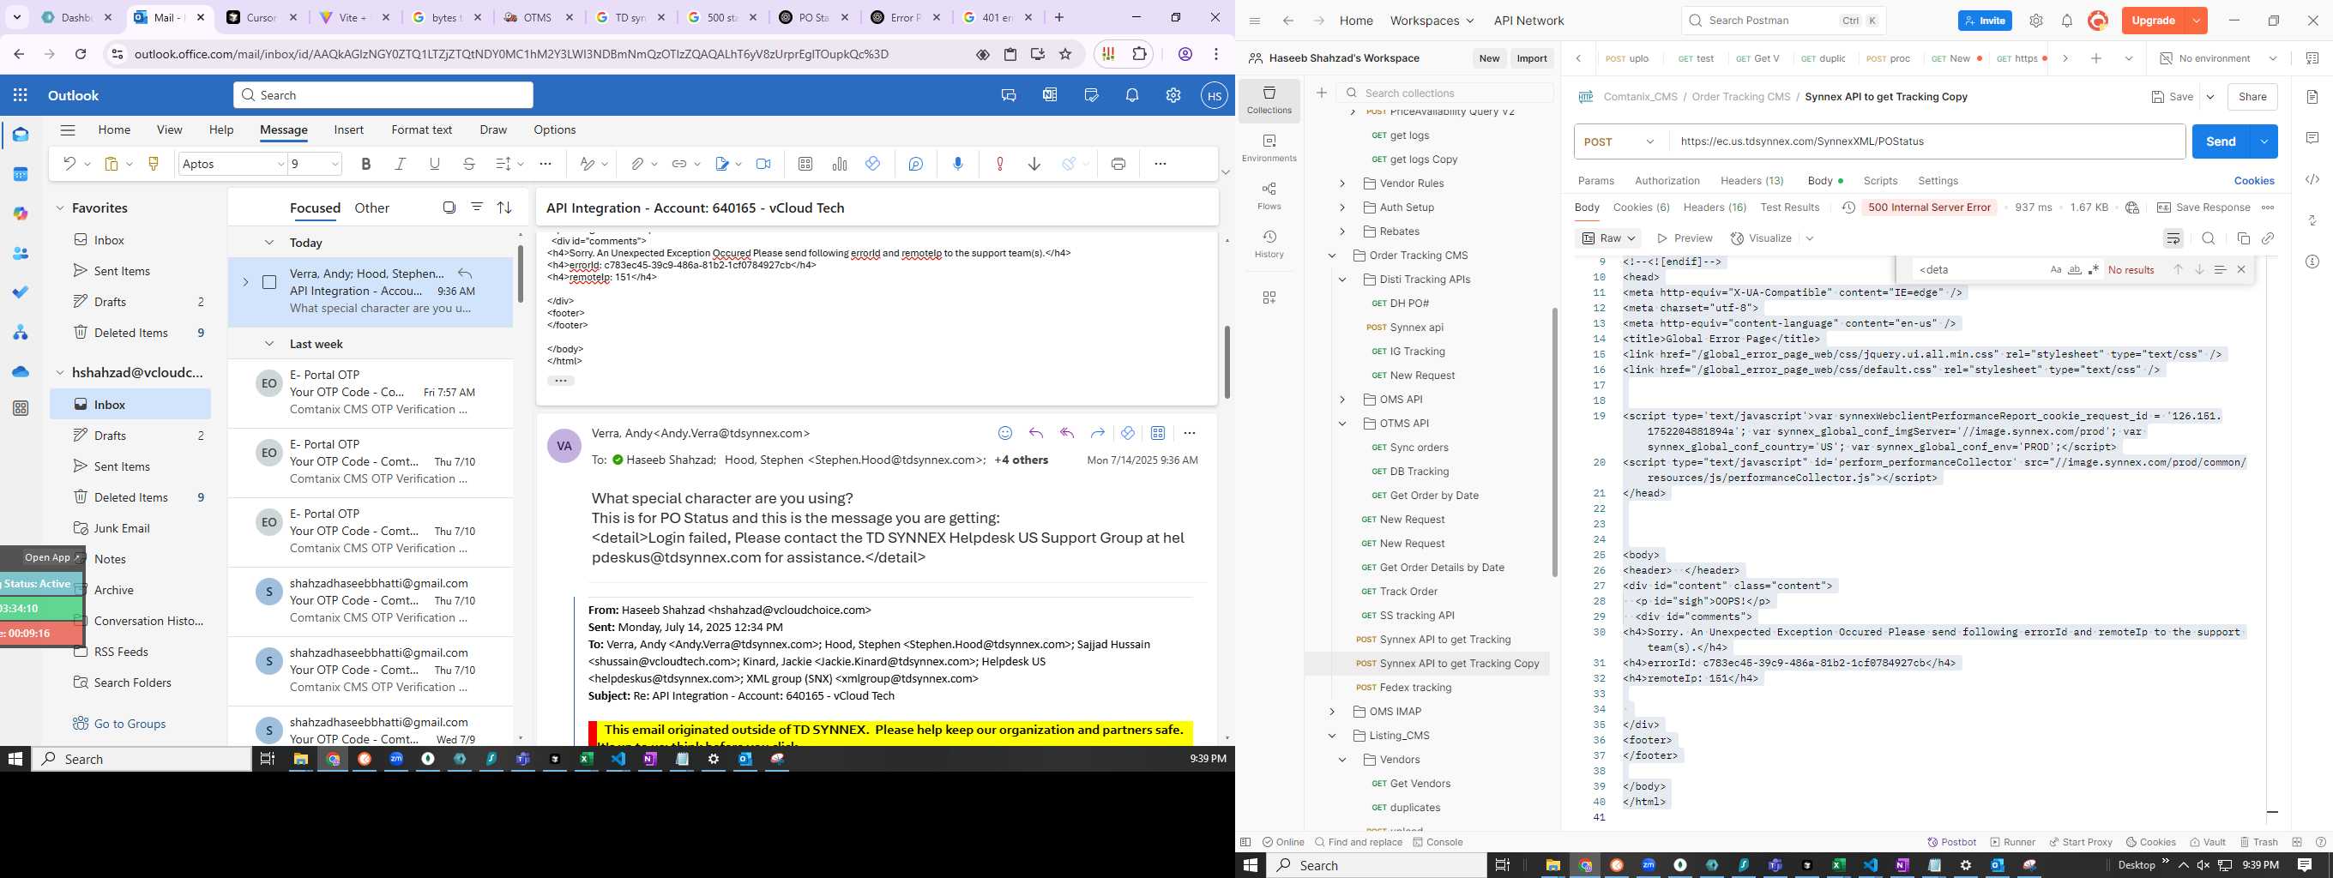Toggle Outlook navigation pane hamburger
This screenshot has width=2333, height=878.
coord(67,129)
